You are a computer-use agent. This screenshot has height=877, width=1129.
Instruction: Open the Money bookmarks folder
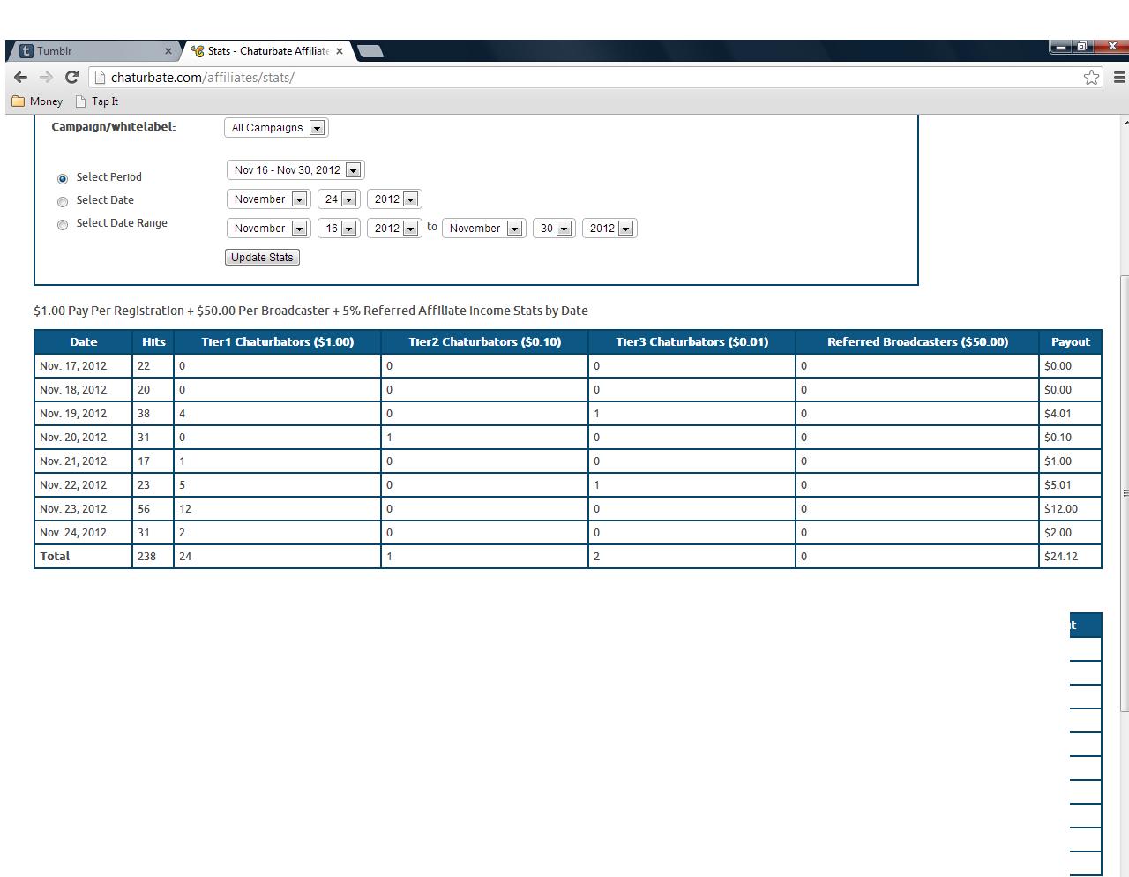[37, 101]
